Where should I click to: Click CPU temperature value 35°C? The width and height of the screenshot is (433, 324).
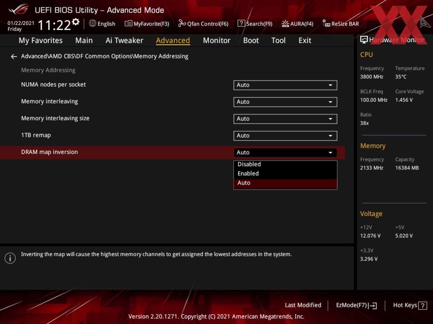tap(401, 77)
